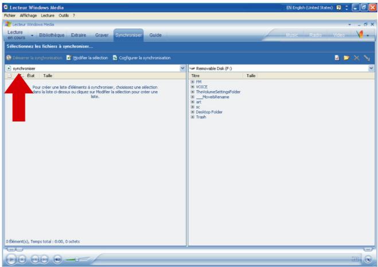The height and width of the screenshot is (267, 378).
Task: Click the X delete icon in sync toolbar
Action: pos(357,58)
